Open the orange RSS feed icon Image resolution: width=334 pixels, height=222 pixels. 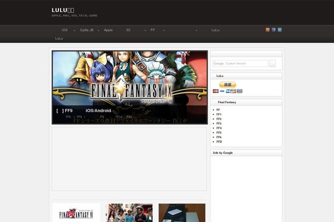click(268, 30)
